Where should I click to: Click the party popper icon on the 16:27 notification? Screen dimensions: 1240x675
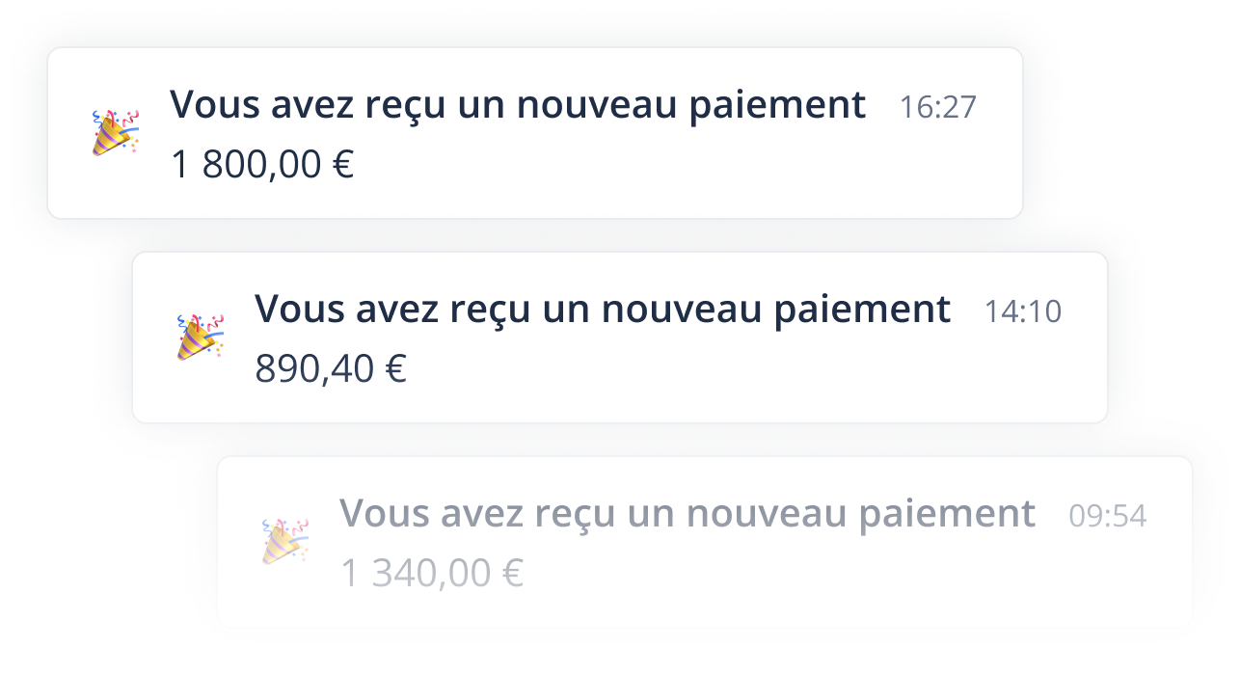click(116, 133)
